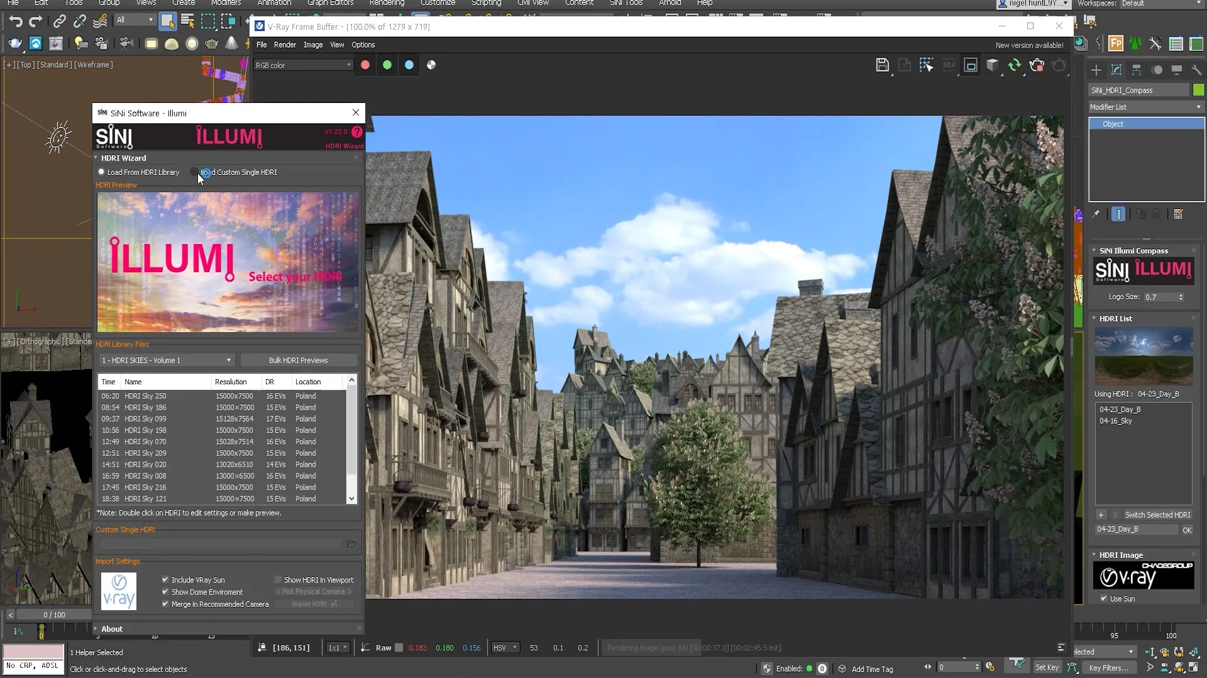Image resolution: width=1207 pixels, height=678 pixels.
Task: Toggle Merge in Recommended Camera checkbox
Action: click(165, 604)
